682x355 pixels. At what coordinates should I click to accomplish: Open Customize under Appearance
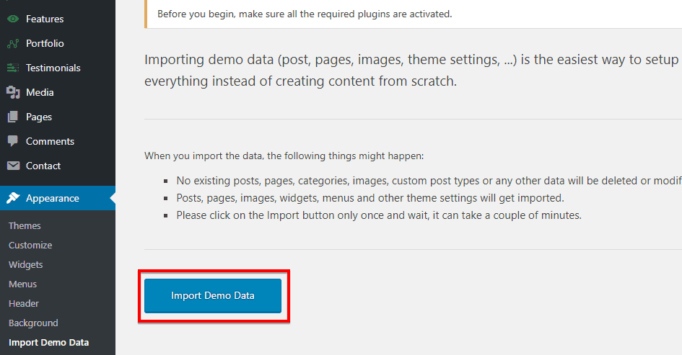pyautogui.click(x=30, y=245)
